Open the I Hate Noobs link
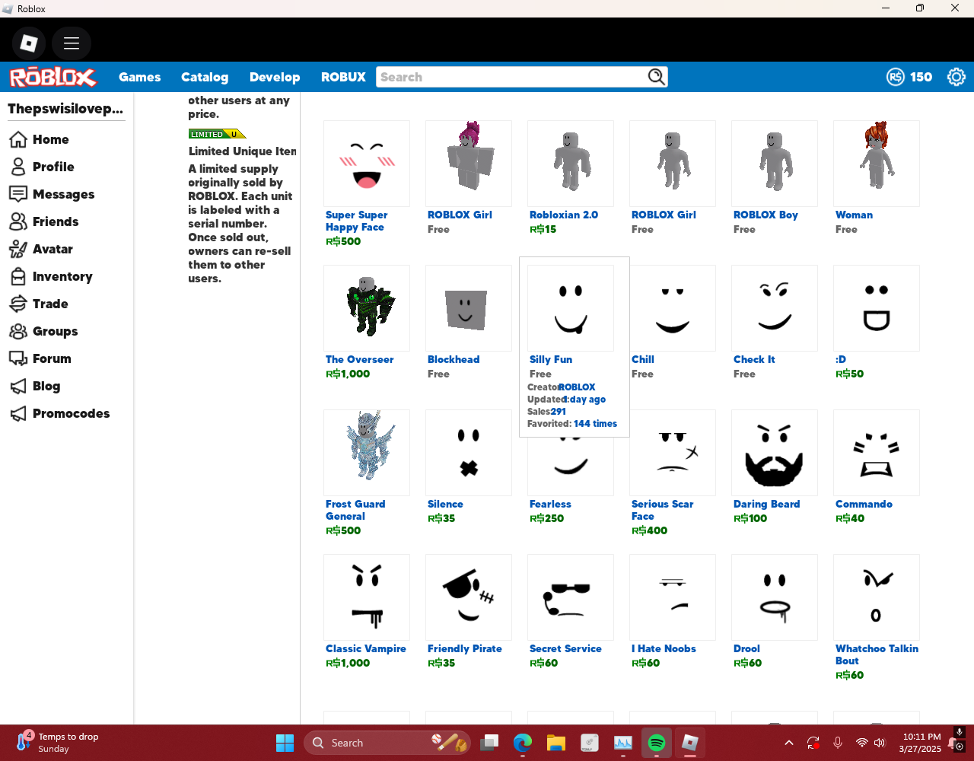Viewport: 974px width, 761px height. click(x=664, y=648)
